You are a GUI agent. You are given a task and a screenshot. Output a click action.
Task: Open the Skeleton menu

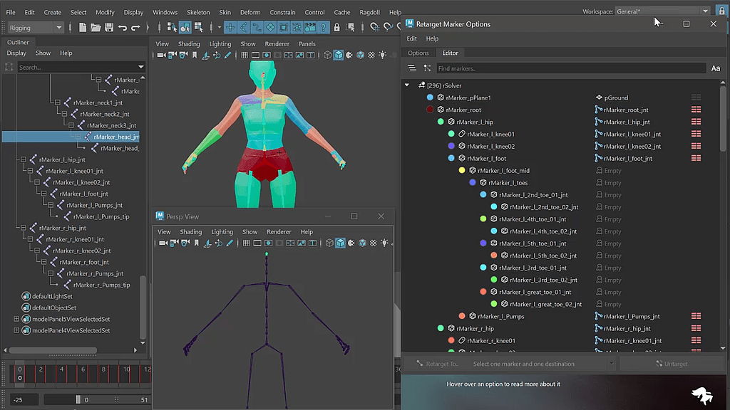(x=198, y=11)
